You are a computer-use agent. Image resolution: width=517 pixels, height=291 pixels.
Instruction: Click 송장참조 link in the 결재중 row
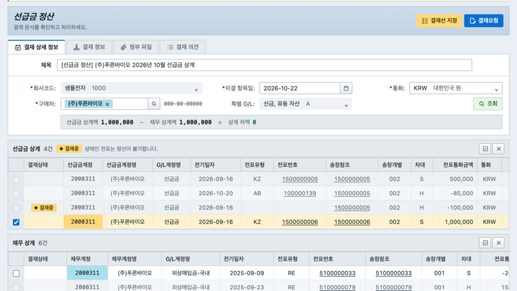(x=352, y=208)
